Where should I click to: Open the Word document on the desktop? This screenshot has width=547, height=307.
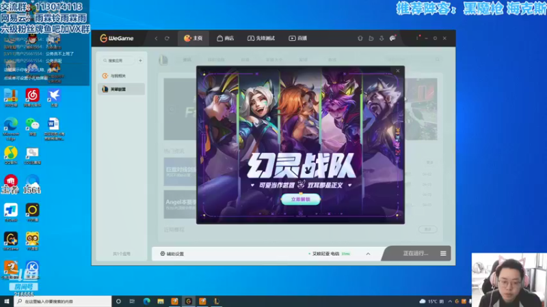[54, 129]
